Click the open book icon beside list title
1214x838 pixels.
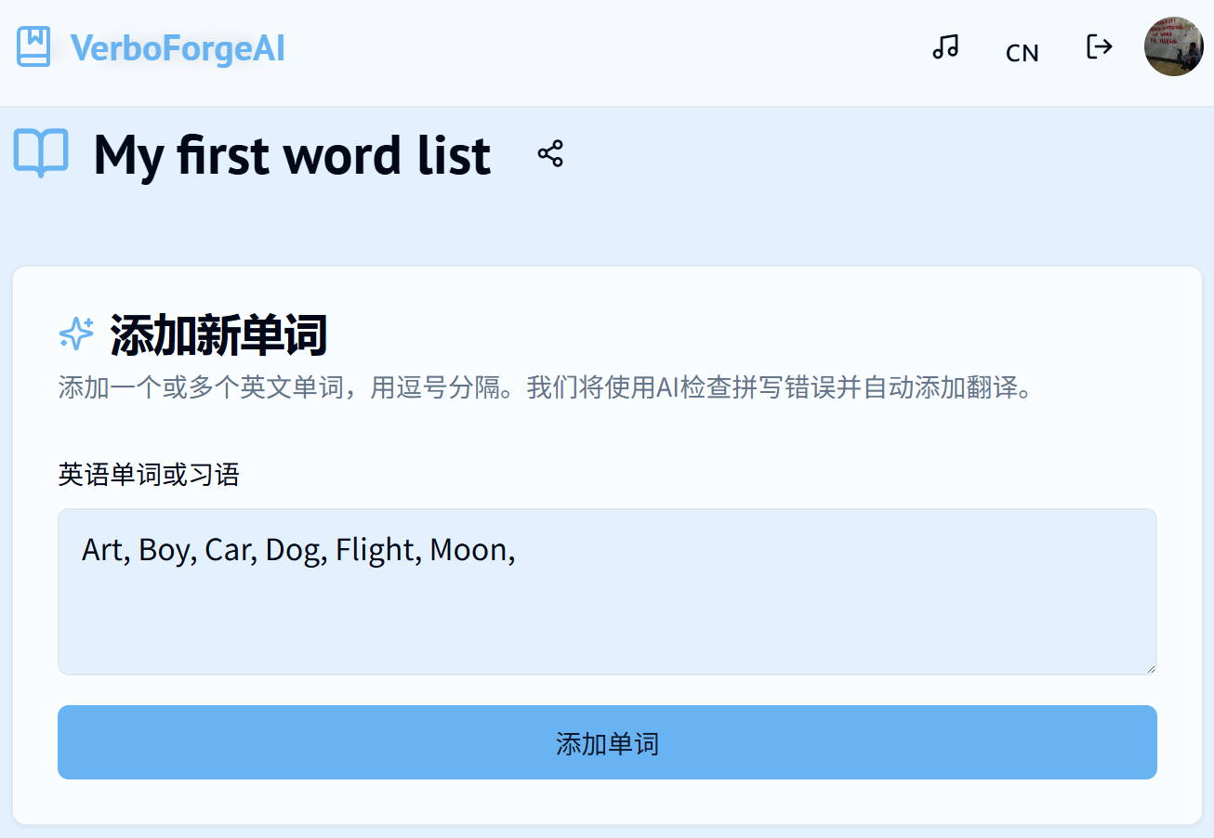[x=41, y=152]
